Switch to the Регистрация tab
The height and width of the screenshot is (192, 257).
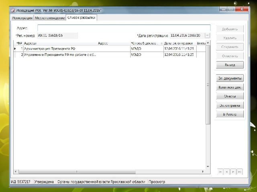tap(22, 18)
